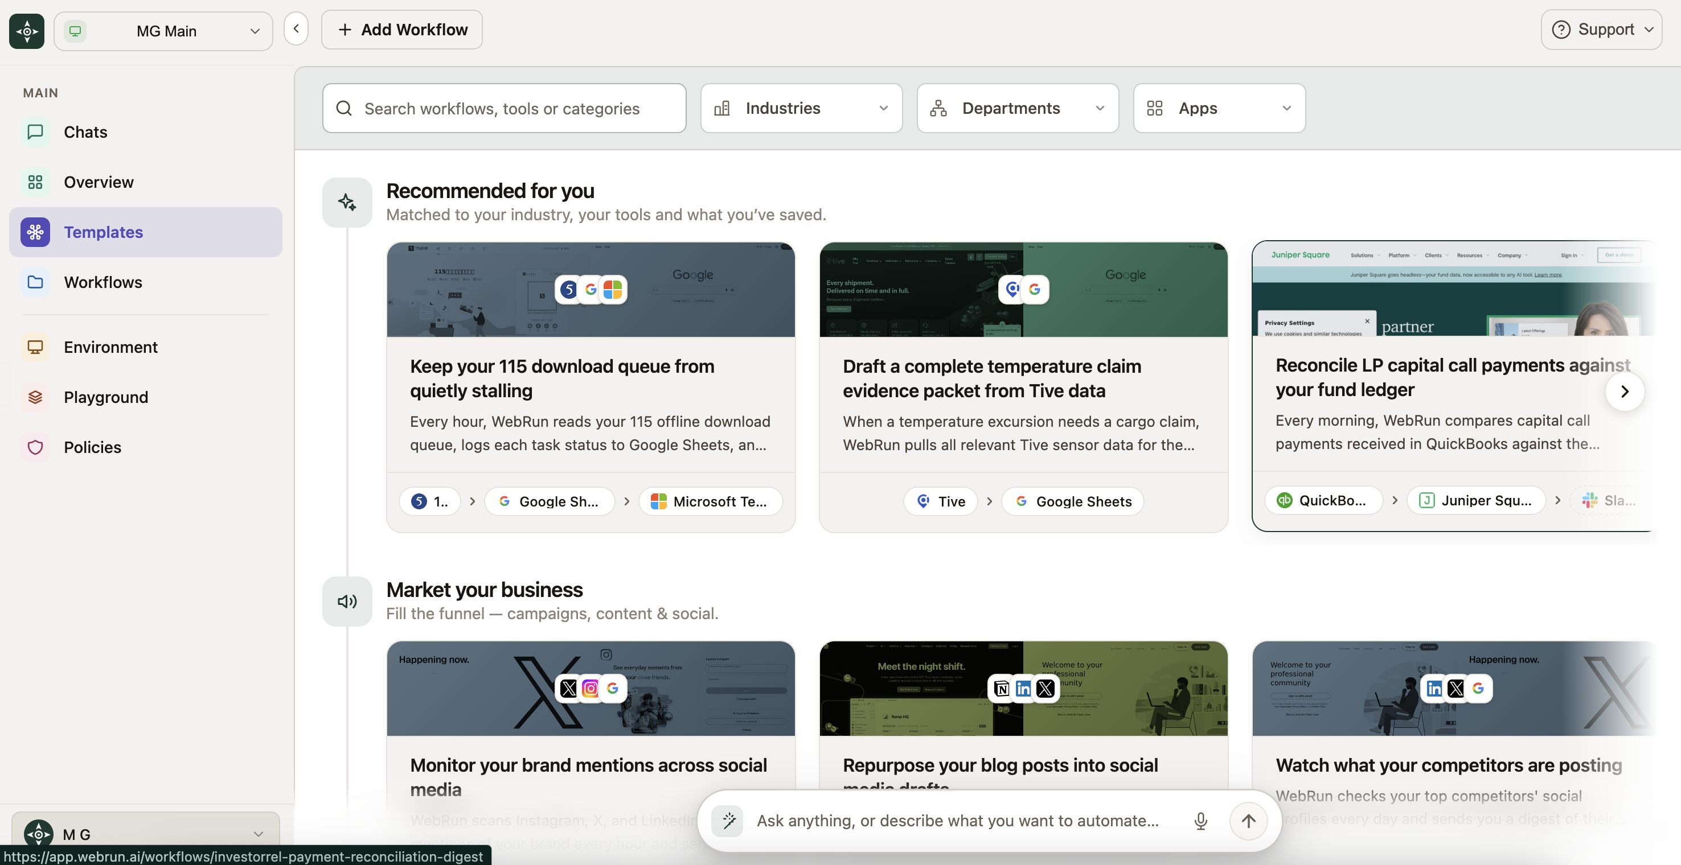This screenshot has height=865, width=1681.
Task: Click the Environment monitor icon
Action: (x=35, y=347)
